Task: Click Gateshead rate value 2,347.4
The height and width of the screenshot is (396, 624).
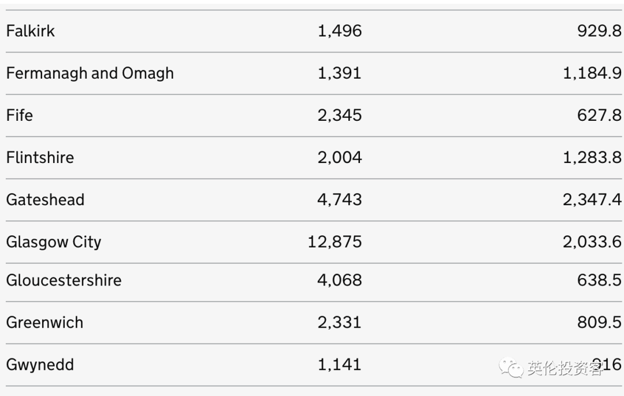Action: coord(592,200)
